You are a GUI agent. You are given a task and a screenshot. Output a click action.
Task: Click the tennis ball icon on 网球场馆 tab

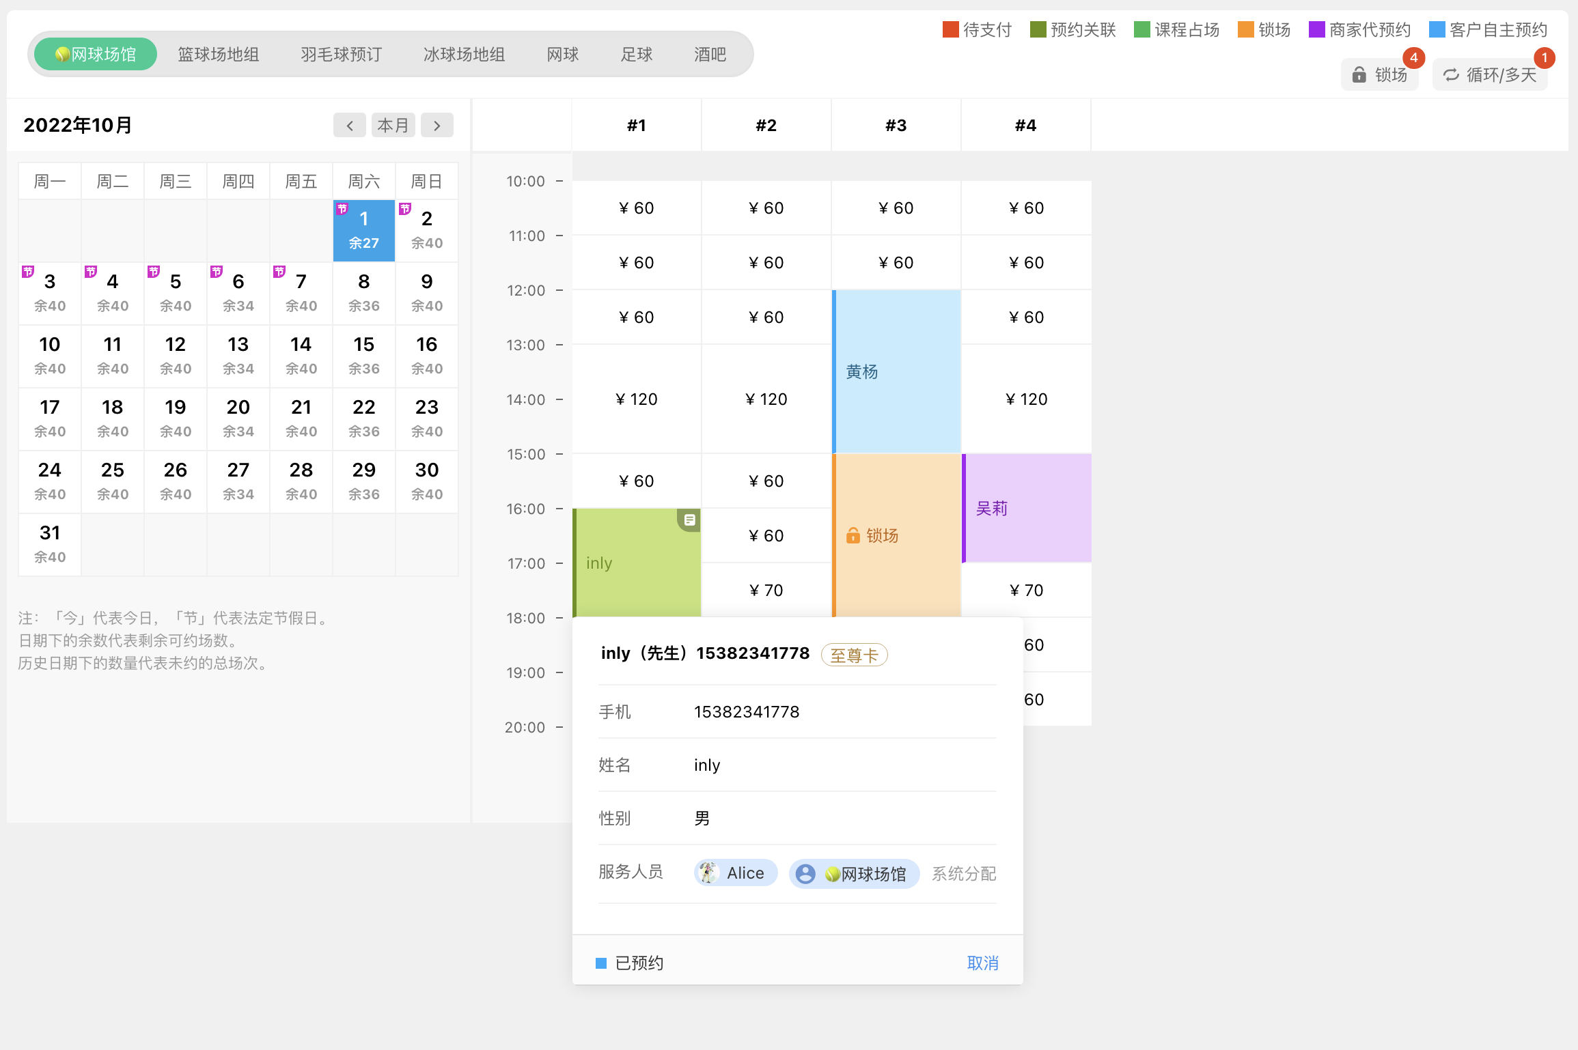pyautogui.click(x=62, y=55)
